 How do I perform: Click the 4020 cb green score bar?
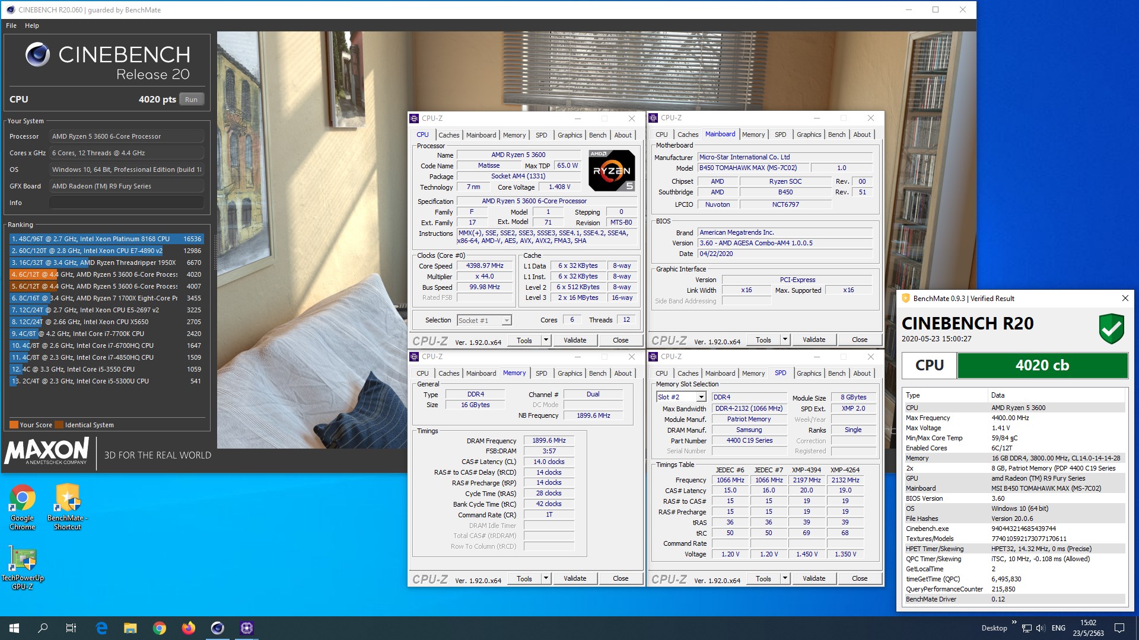(1042, 366)
